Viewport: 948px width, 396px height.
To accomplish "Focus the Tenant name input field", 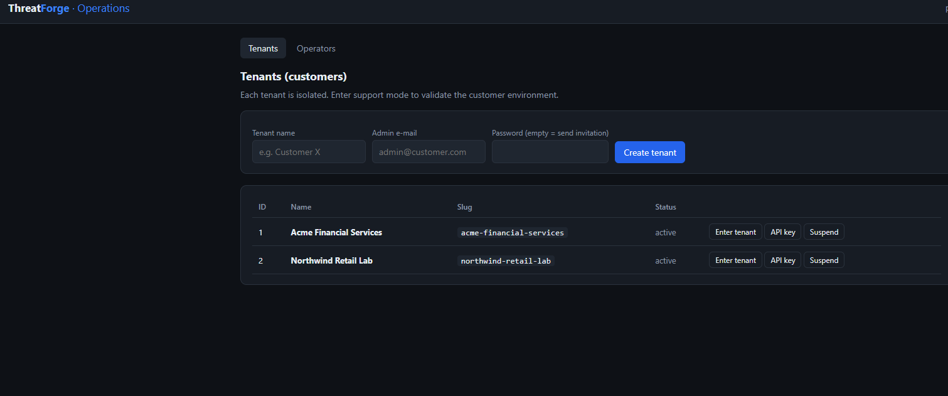I will click(309, 152).
